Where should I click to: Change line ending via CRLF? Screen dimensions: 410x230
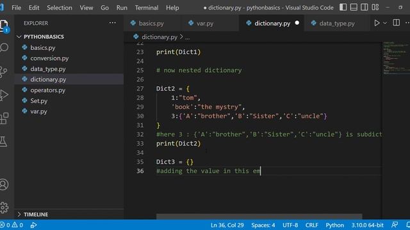pos(312,225)
